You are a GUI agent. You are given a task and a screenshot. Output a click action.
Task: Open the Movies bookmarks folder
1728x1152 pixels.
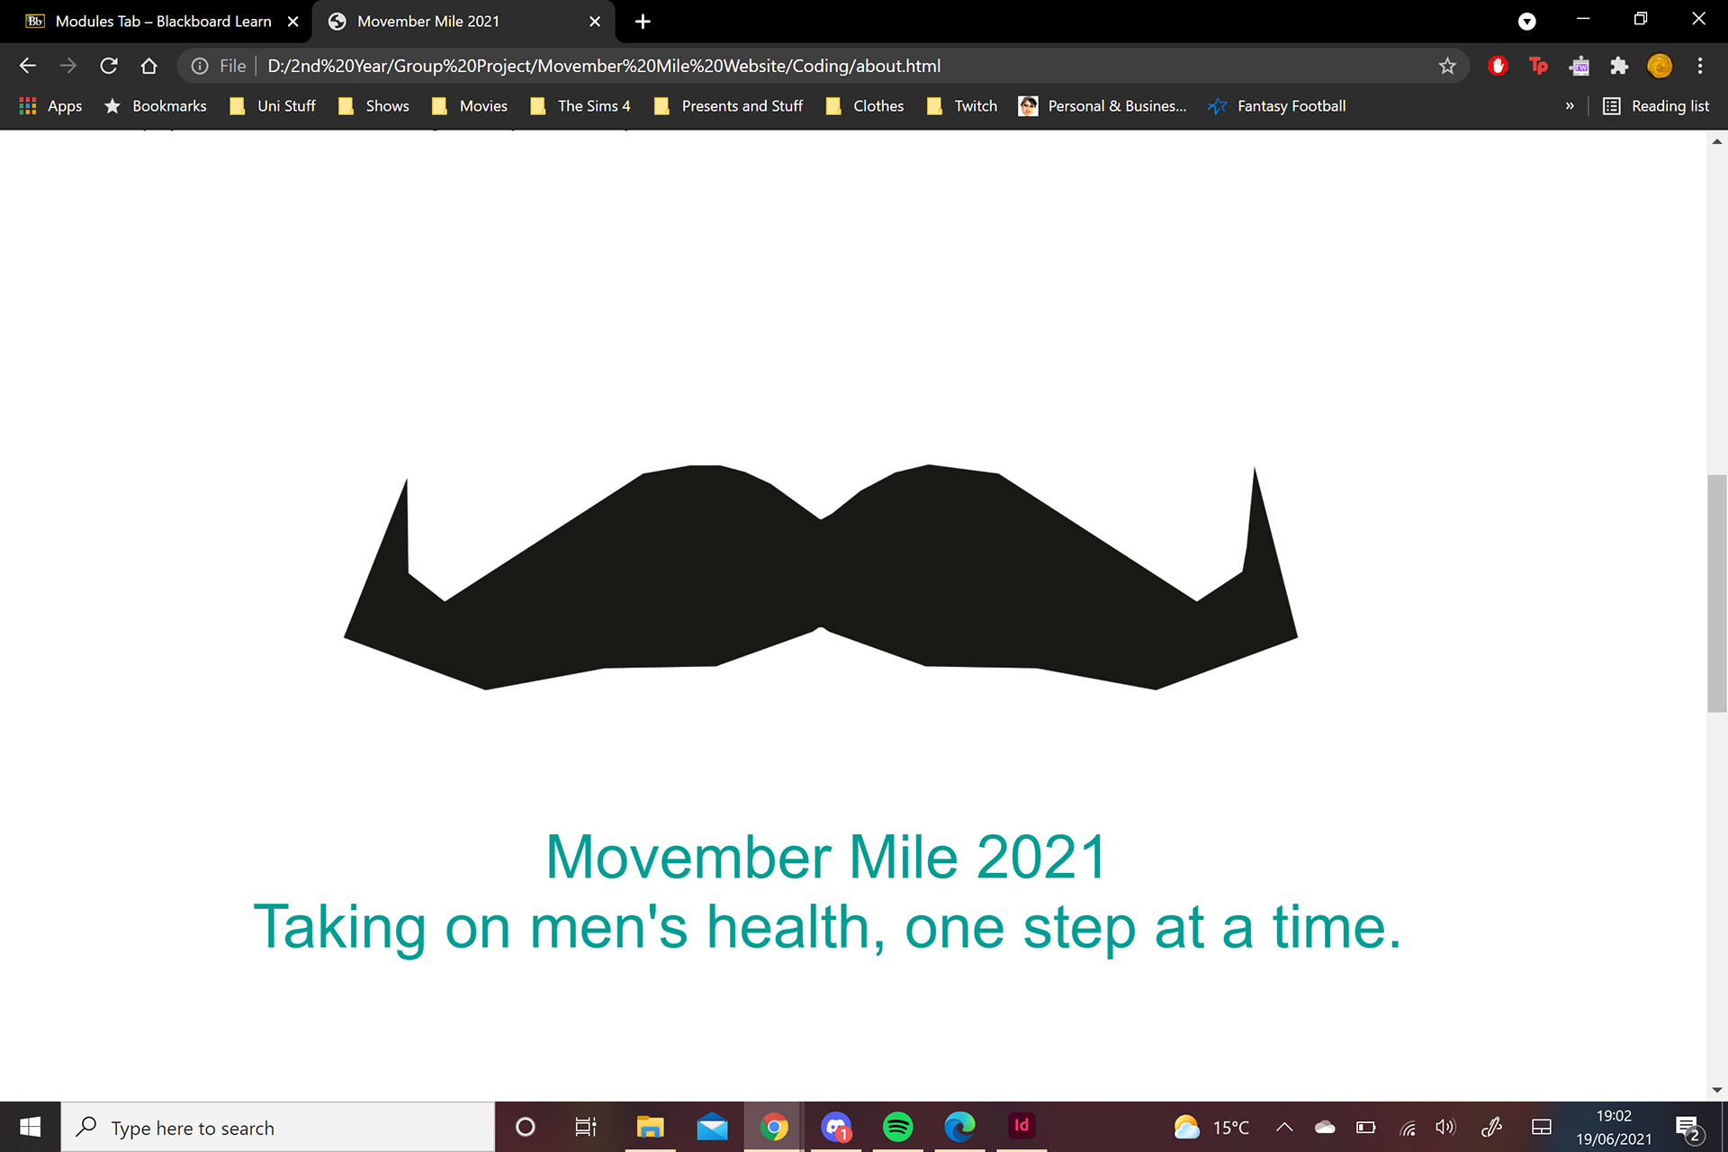470,106
